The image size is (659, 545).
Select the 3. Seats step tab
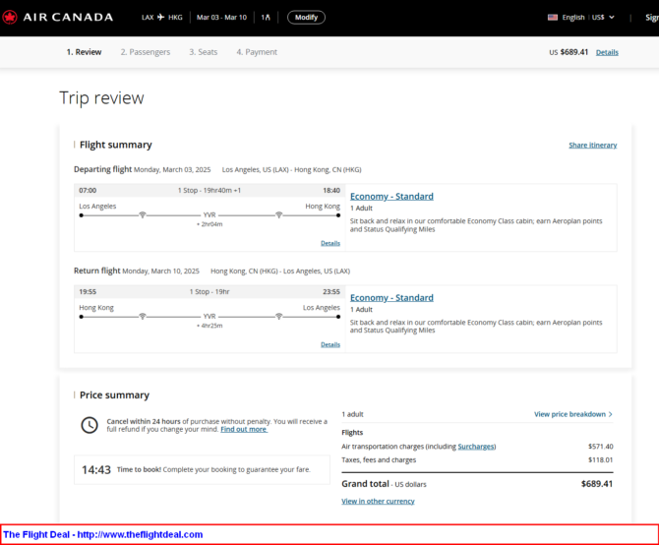click(x=203, y=52)
